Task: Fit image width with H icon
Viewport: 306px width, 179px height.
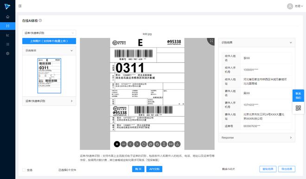Action: point(171,144)
